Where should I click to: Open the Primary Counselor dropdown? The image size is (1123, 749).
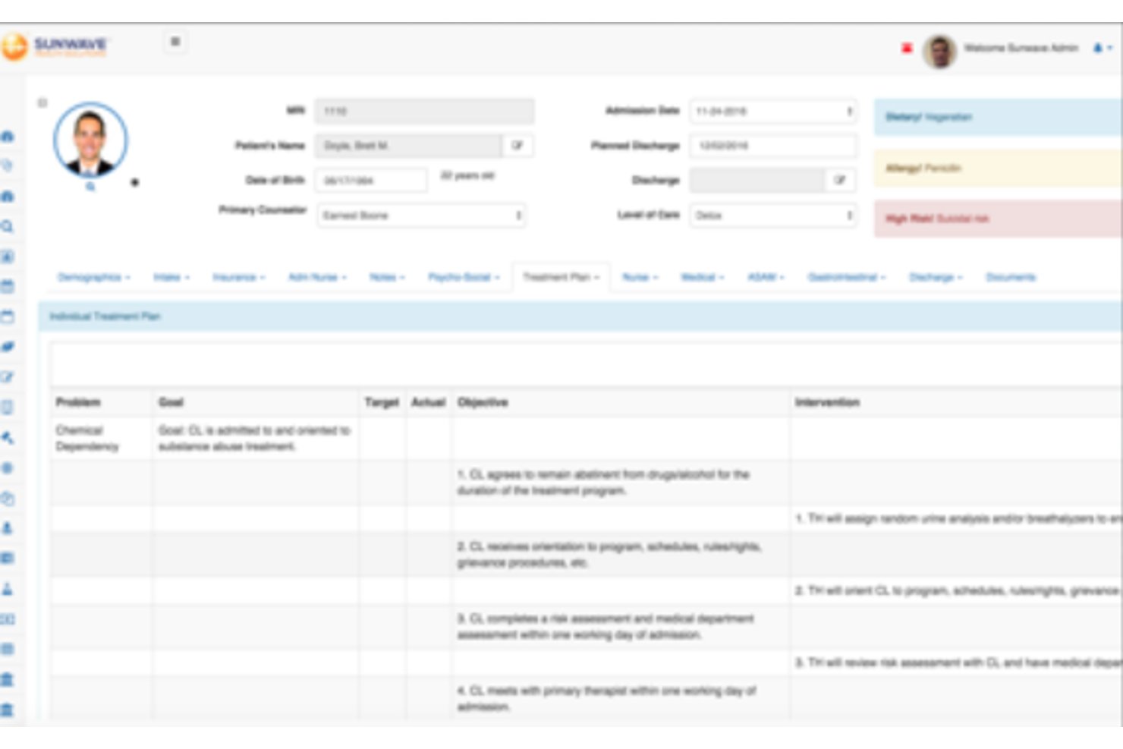(422, 216)
